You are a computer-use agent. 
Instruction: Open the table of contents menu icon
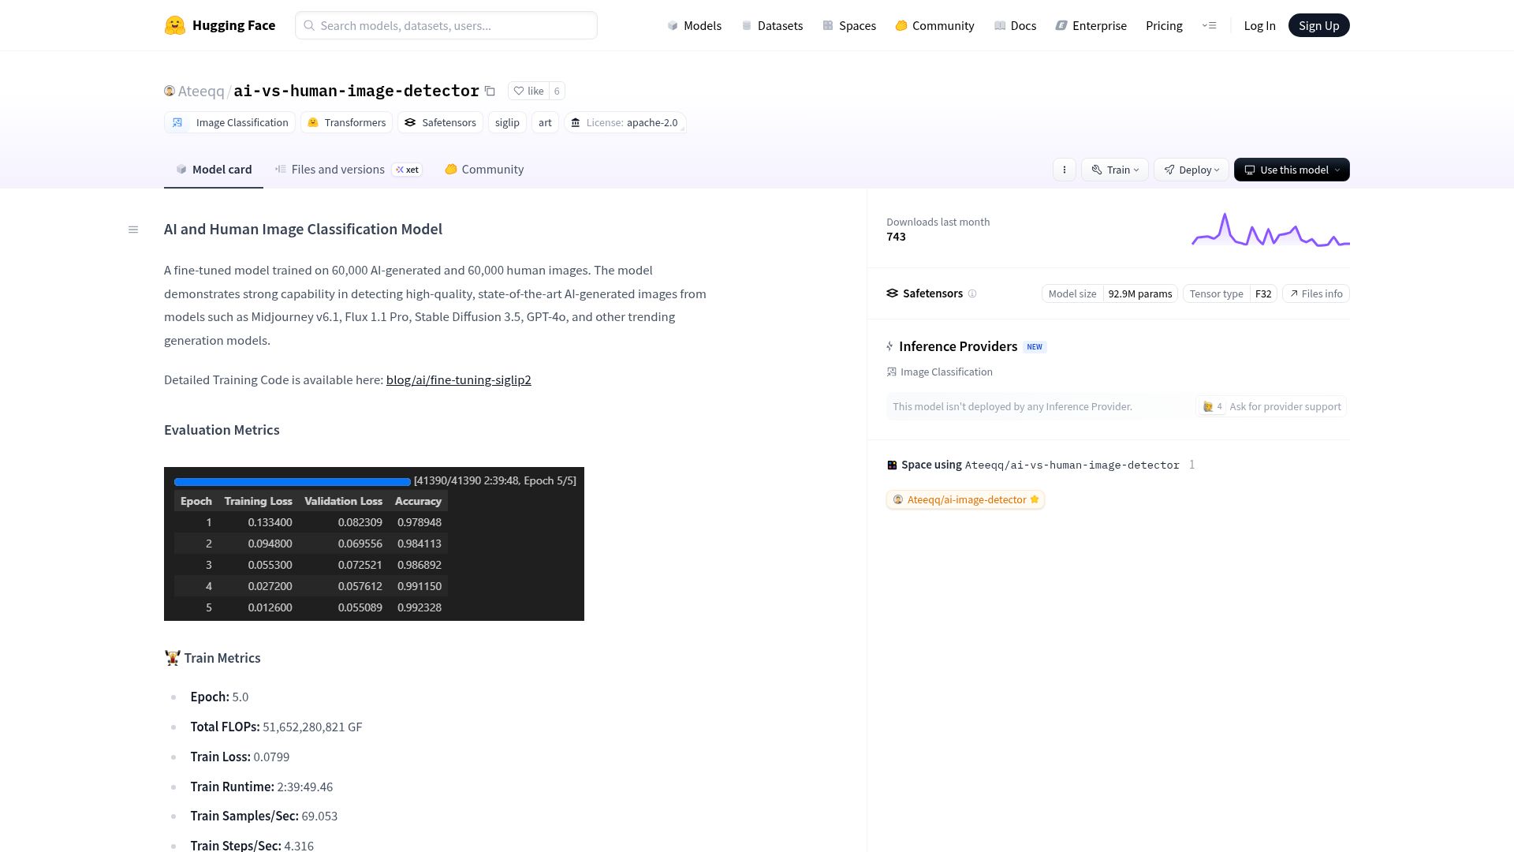[133, 230]
